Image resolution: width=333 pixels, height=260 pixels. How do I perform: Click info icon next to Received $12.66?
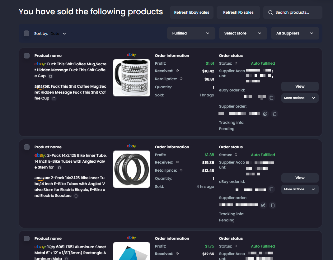coord(177,254)
